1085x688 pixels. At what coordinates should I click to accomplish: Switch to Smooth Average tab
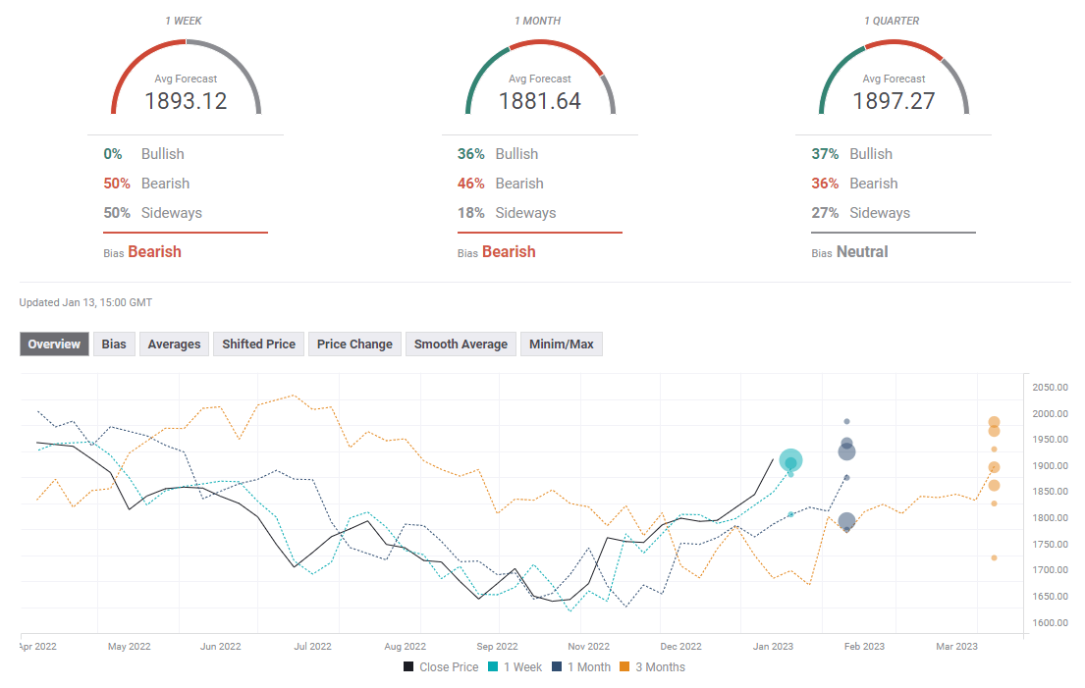[x=461, y=344]
